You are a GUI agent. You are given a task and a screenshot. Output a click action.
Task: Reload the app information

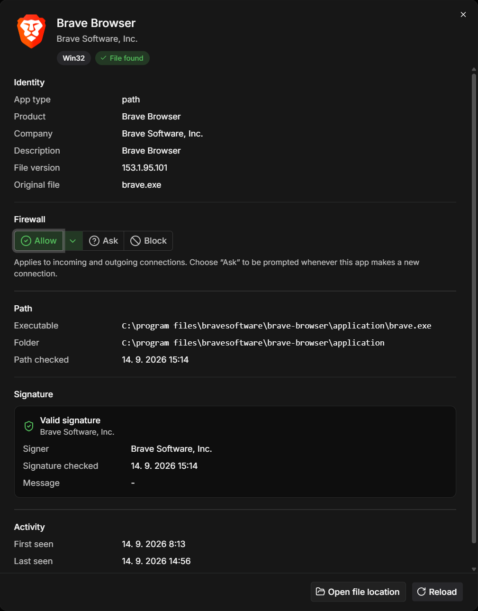[x=437, y=592]
